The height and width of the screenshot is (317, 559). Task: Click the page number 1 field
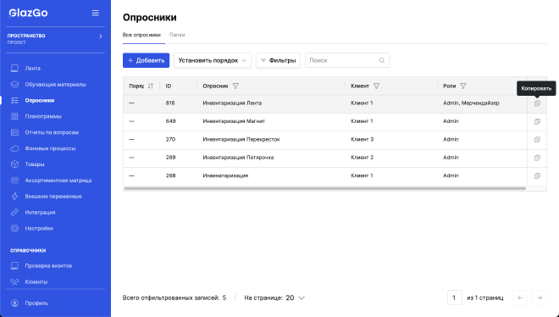pyautogui.click(x=454, y=298)
